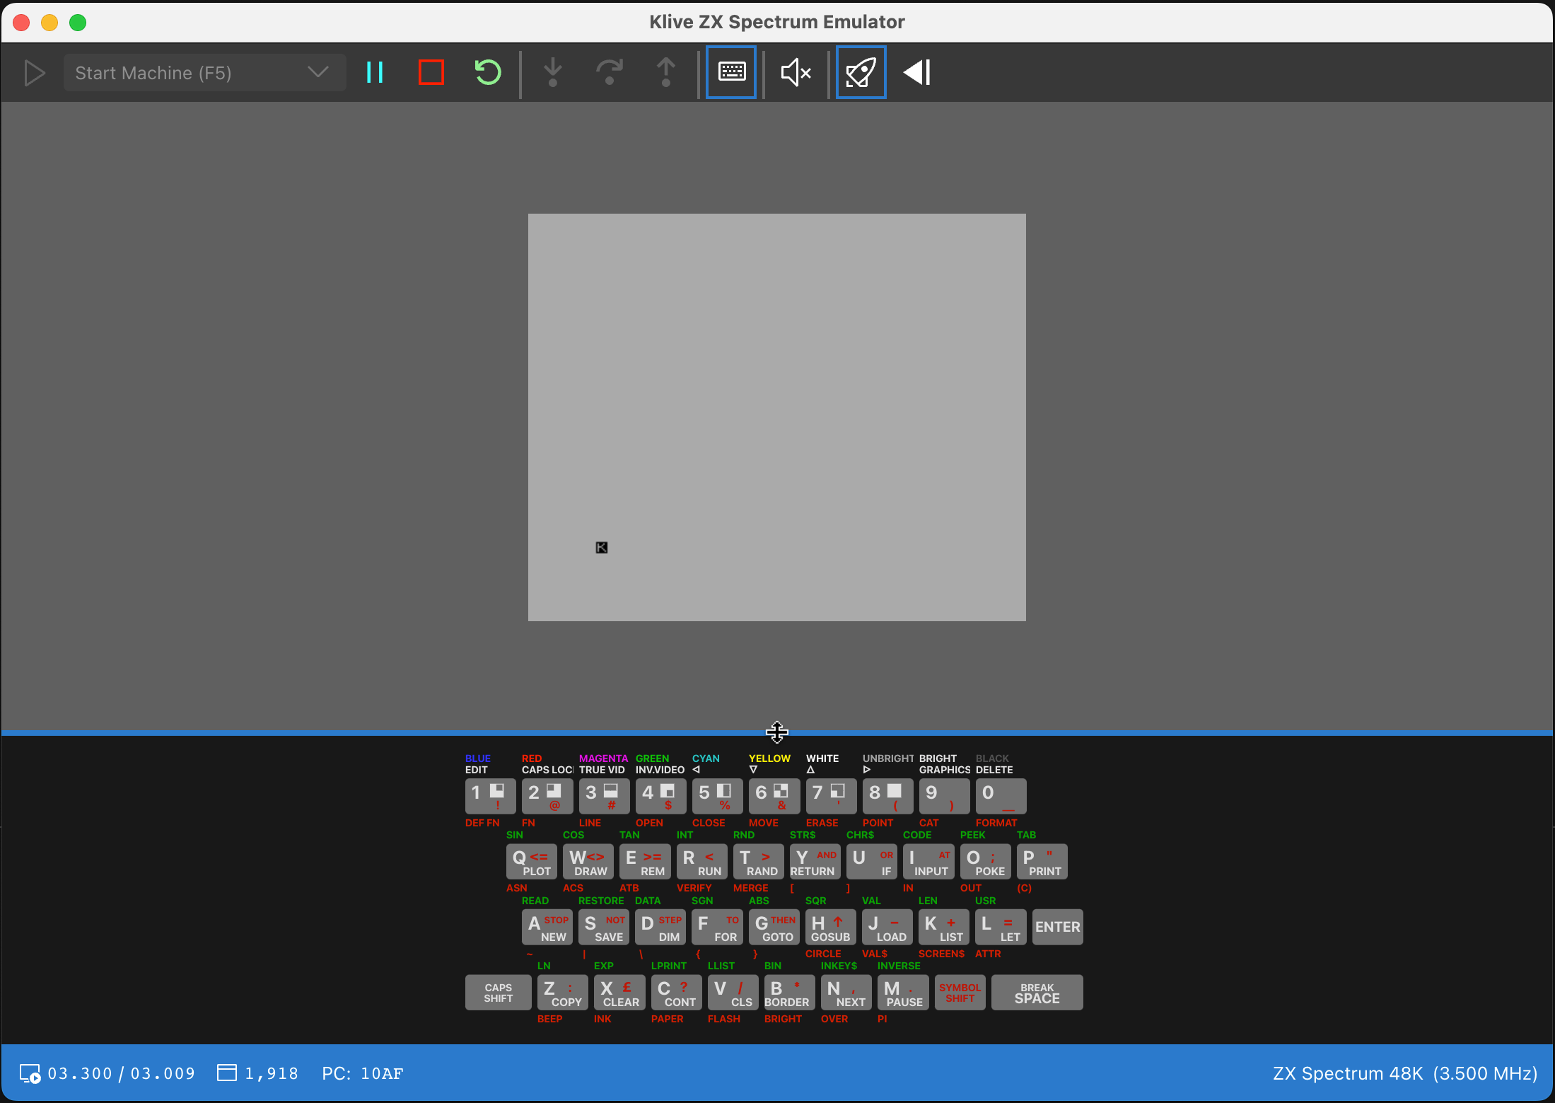Click the N NEXT key
Viewport: 1555px width, 1103px height.
[846, 993]
